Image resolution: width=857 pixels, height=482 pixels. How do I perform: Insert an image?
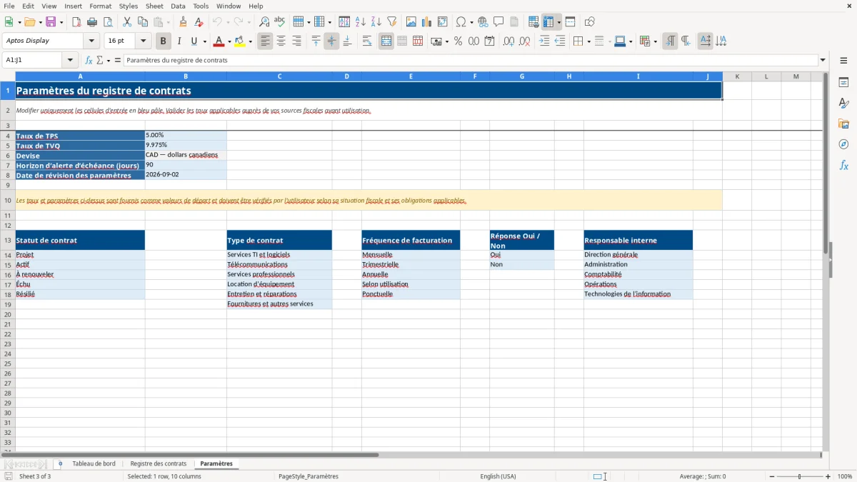coord(411,22)
